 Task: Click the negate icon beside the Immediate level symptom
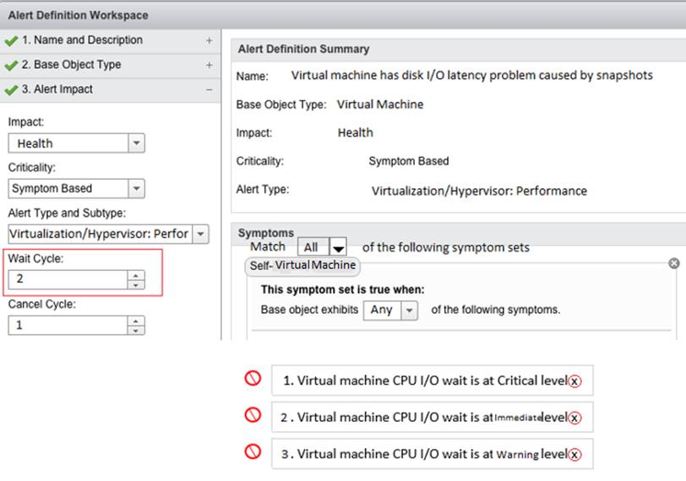(x=253, y=414)
